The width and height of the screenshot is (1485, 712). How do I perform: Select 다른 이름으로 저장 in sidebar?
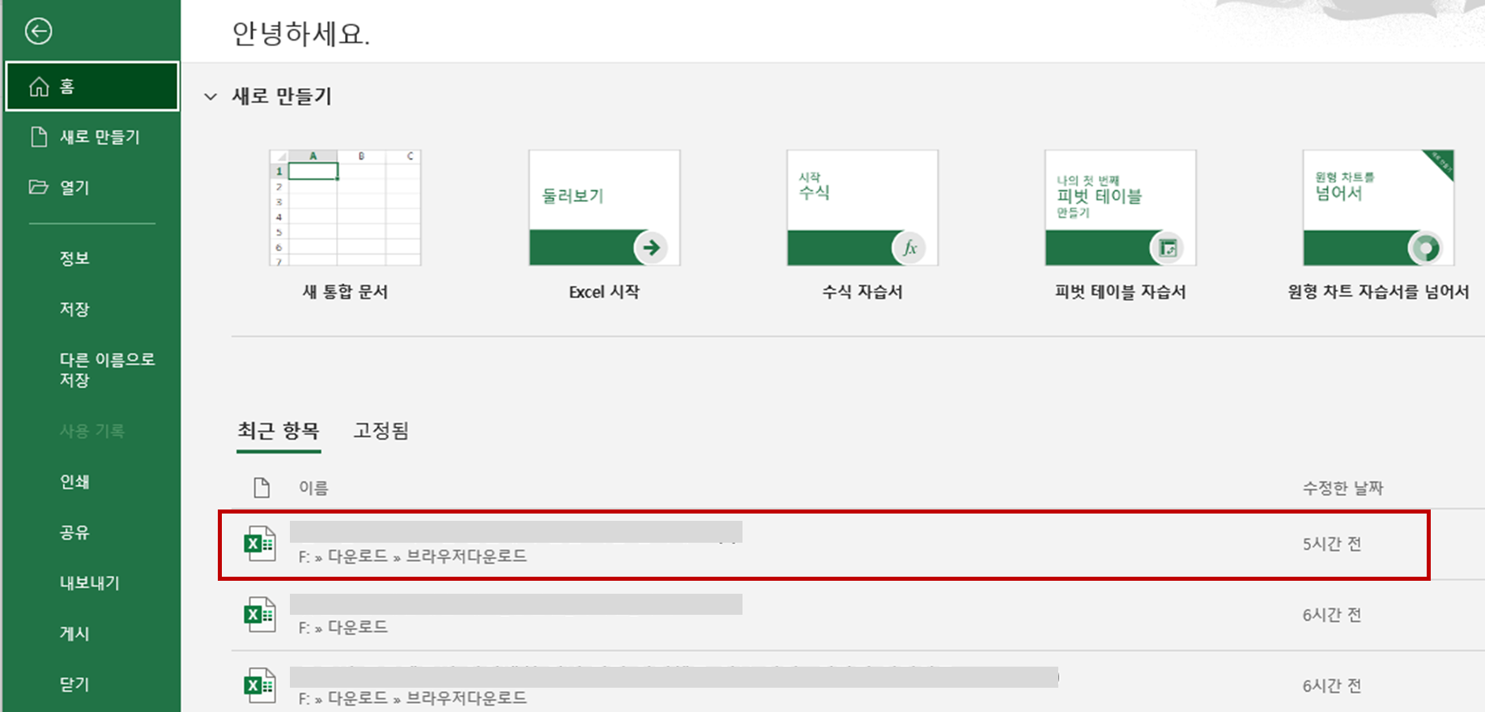(107, 369)
